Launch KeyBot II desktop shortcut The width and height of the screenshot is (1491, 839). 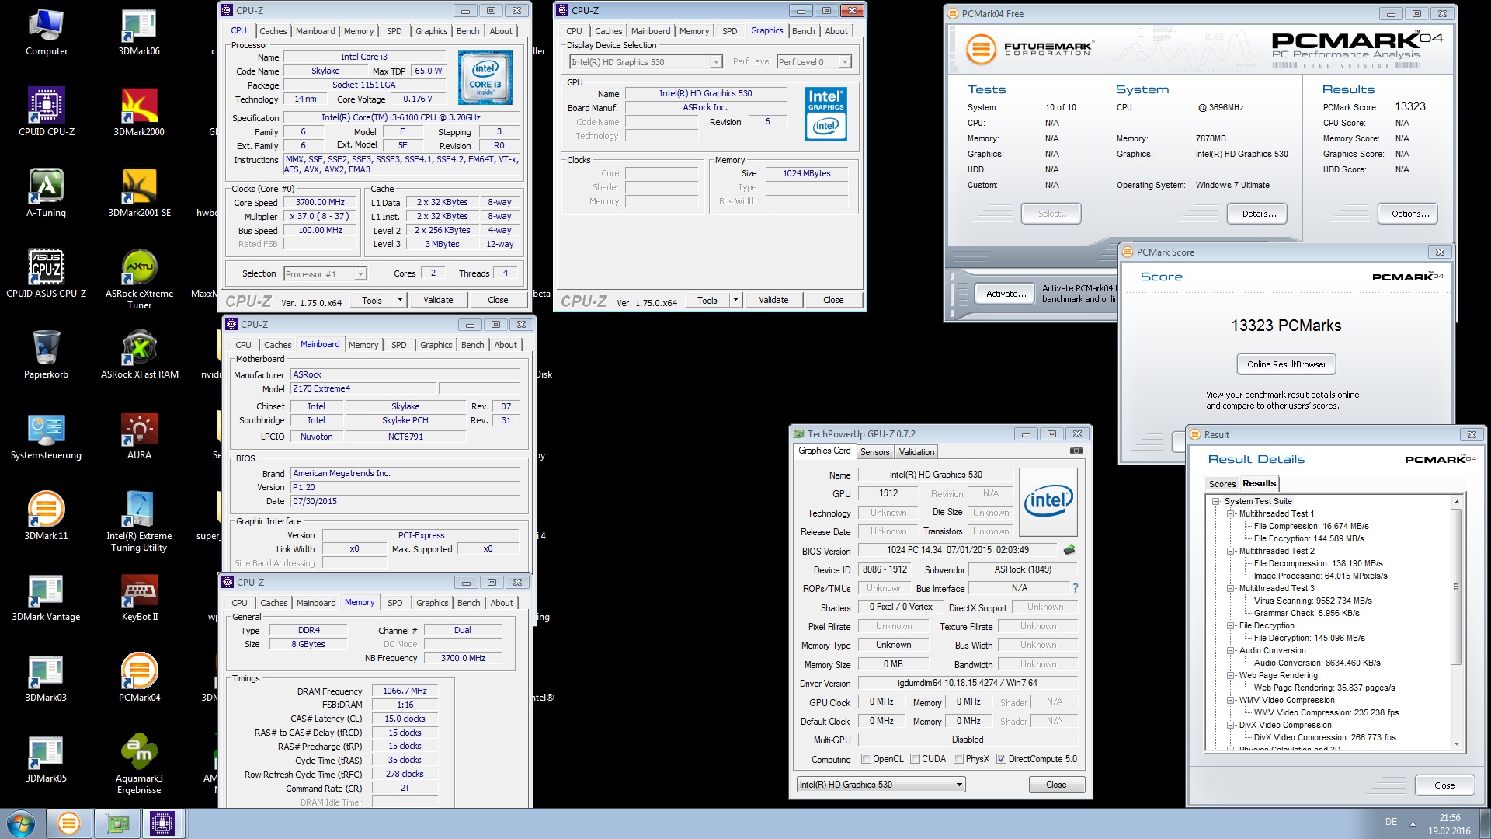139,598
